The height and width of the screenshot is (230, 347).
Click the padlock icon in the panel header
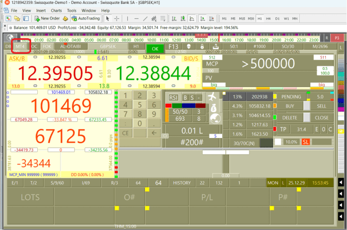click(x=202, y=47)
